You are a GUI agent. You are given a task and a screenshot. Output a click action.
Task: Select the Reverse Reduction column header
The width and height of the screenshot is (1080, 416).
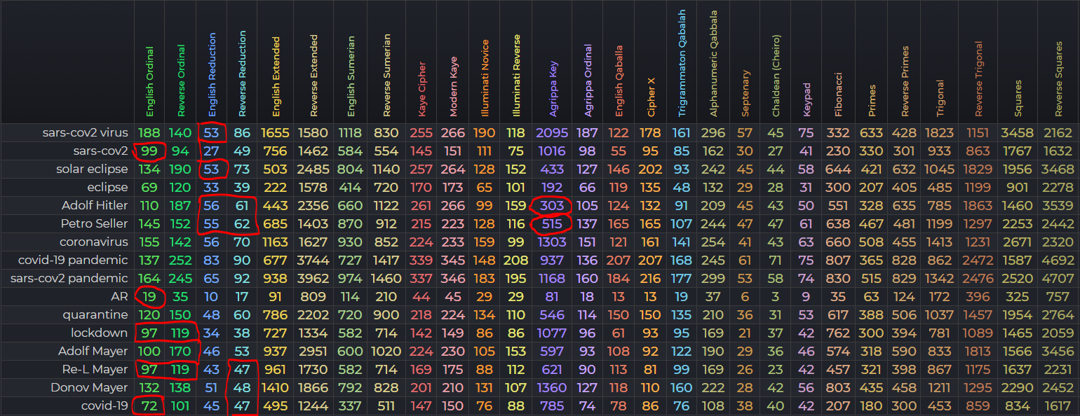tap(243, 74)
